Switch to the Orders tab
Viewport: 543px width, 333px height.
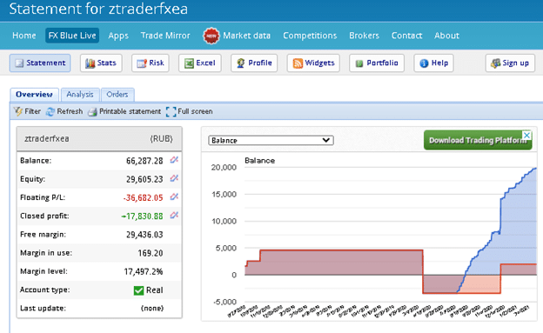117,95
